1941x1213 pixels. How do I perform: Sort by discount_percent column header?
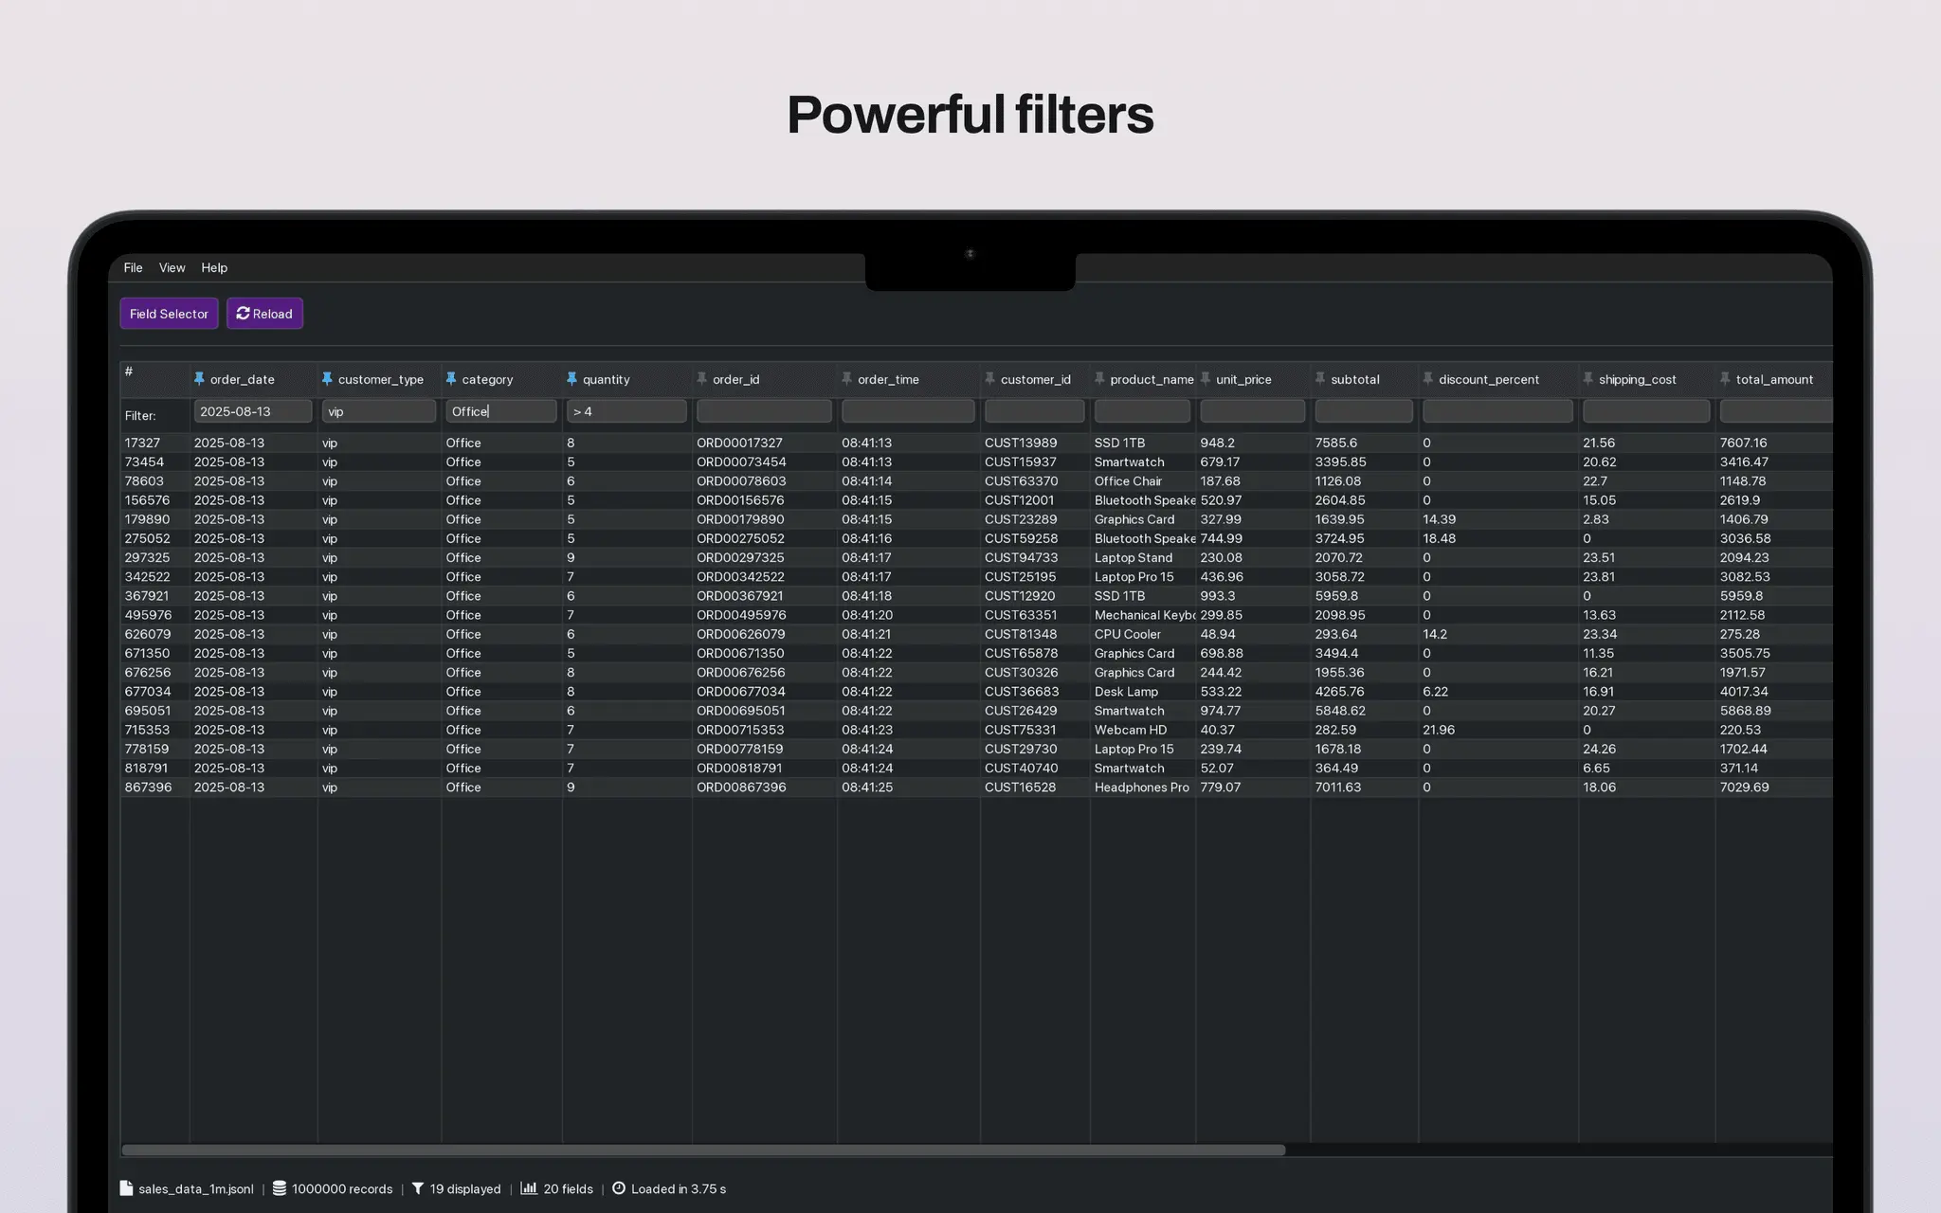pos(1489,379)
